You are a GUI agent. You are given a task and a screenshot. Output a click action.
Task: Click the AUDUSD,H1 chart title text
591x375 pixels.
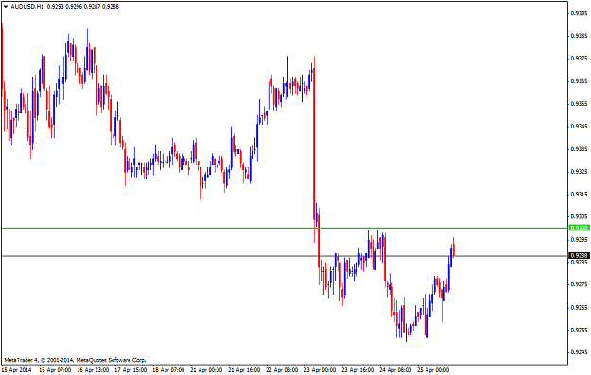[27, 7]
